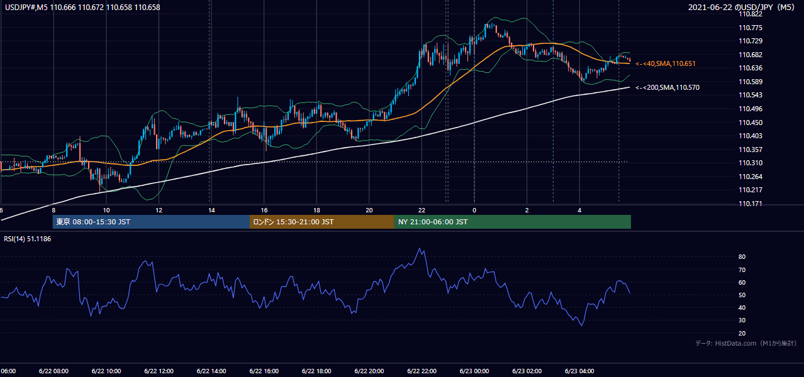Click RSI scale value 80

point(742,257)
